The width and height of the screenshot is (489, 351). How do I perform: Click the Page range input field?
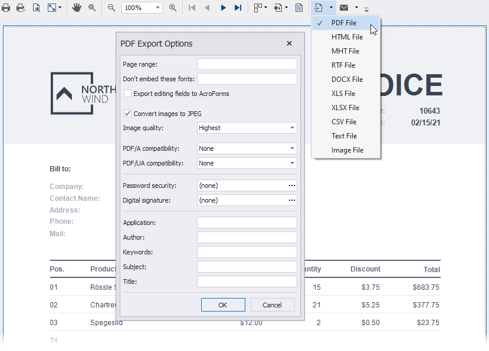coord(247,64)
